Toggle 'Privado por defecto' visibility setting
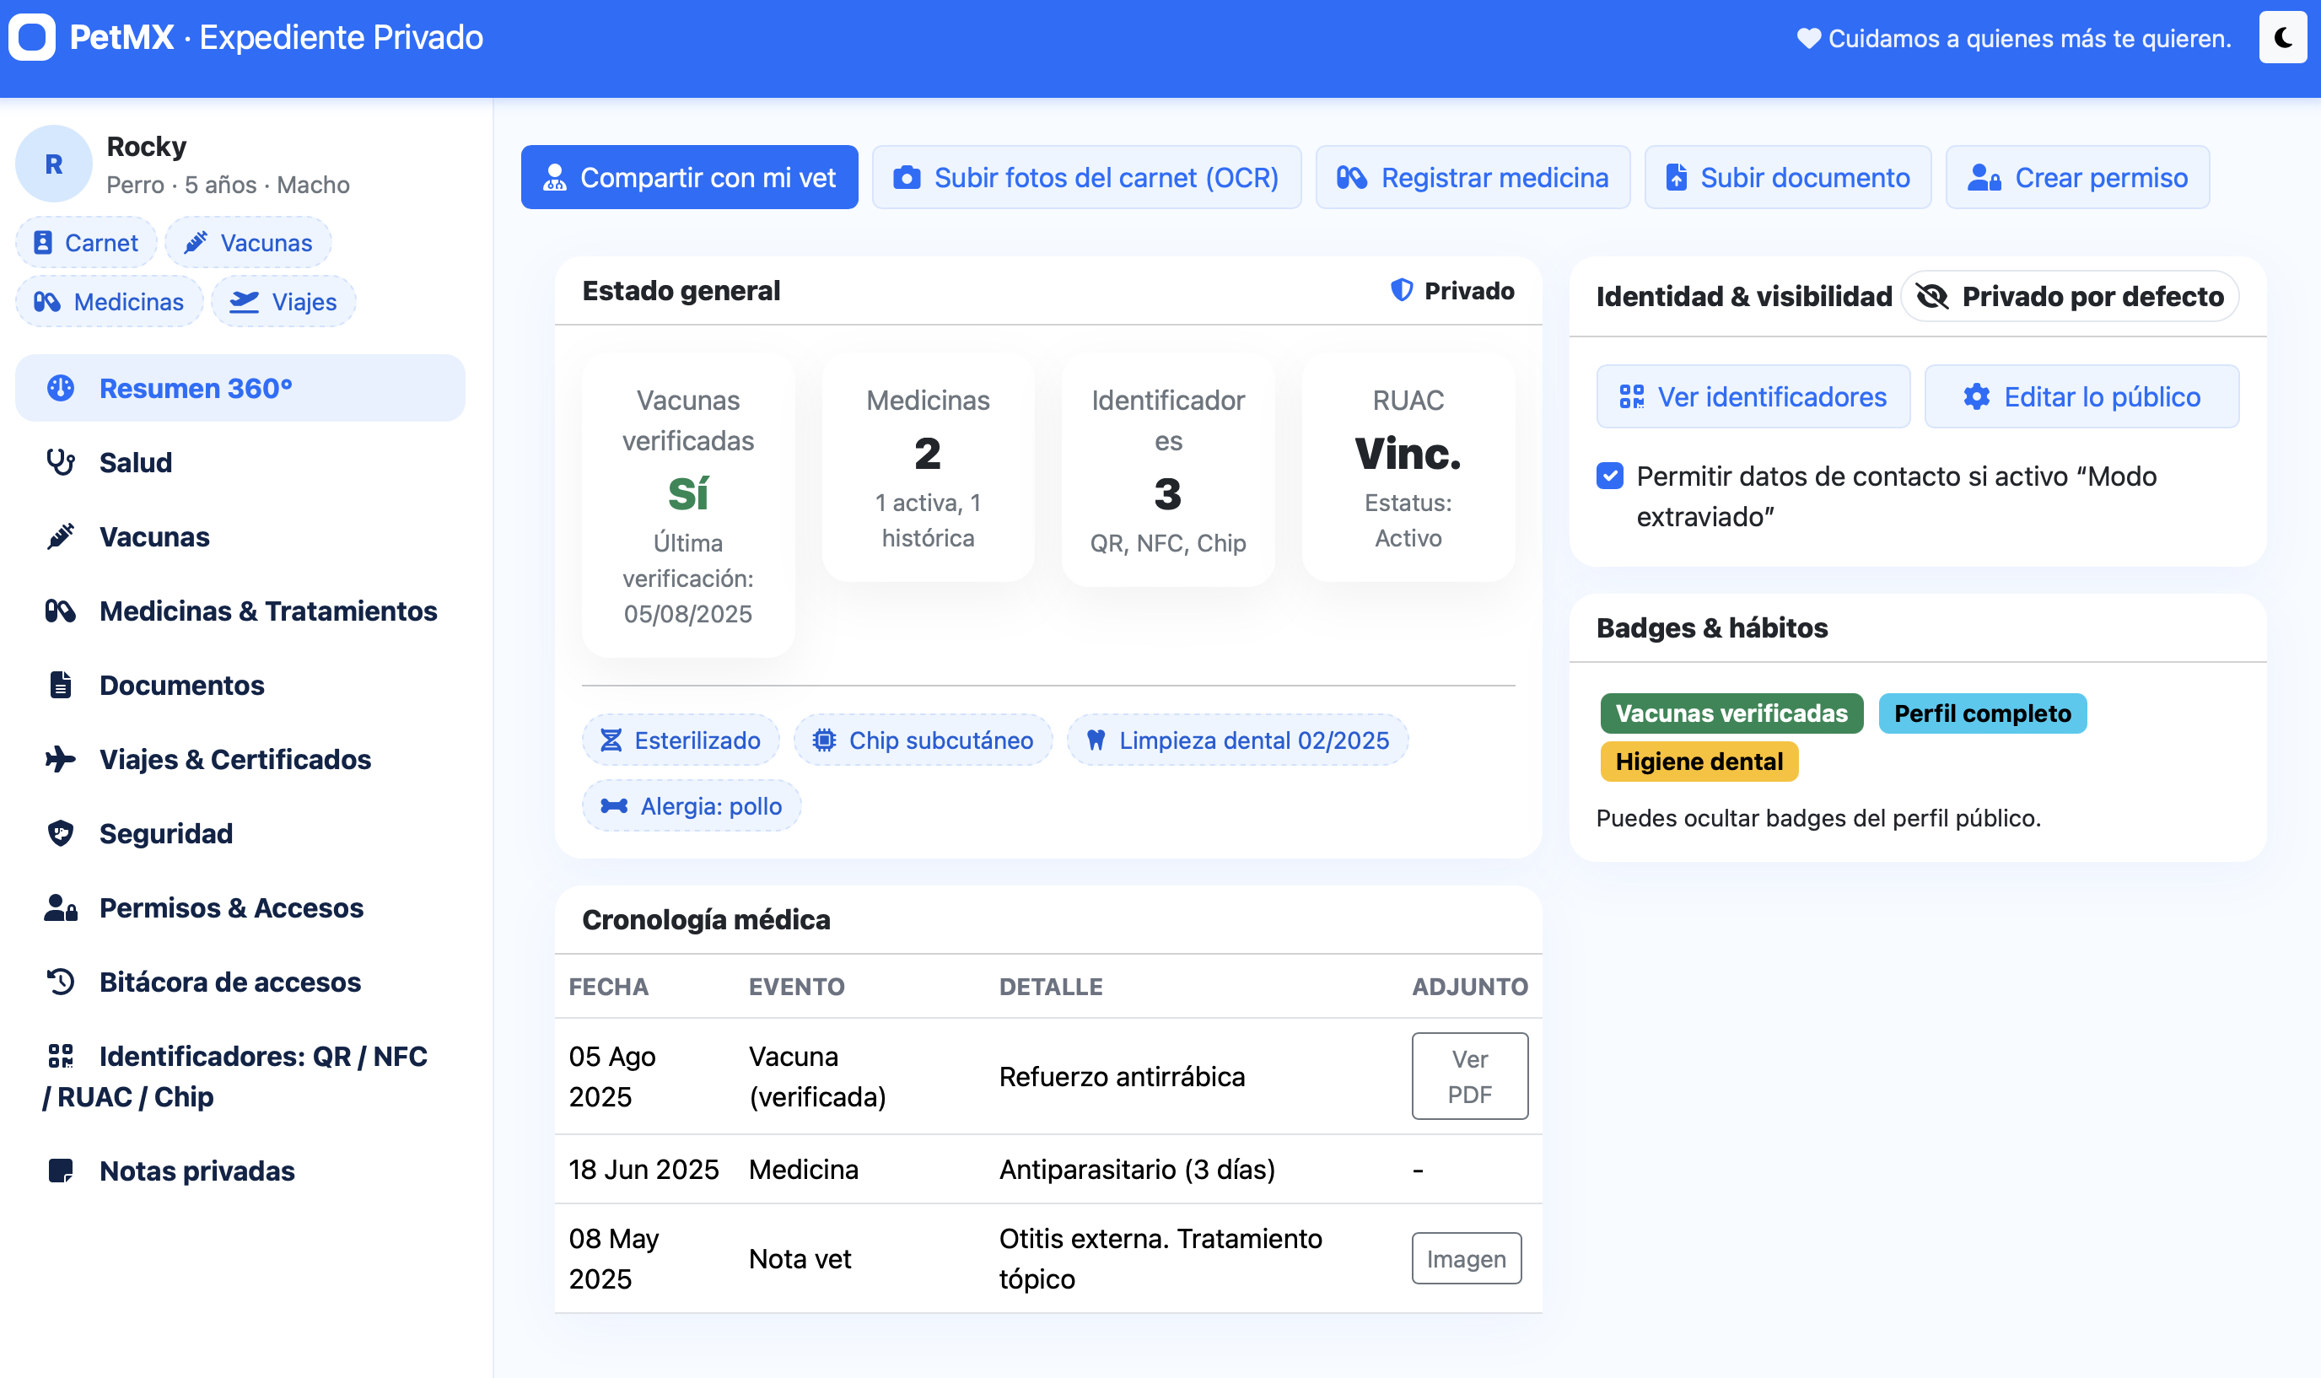This screenshot has height=1378, width=2321. [2071, 296]
